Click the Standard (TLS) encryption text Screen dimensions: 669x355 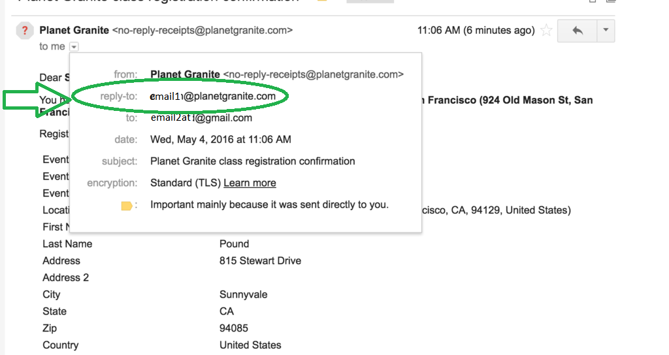click(x=186, y=183)
